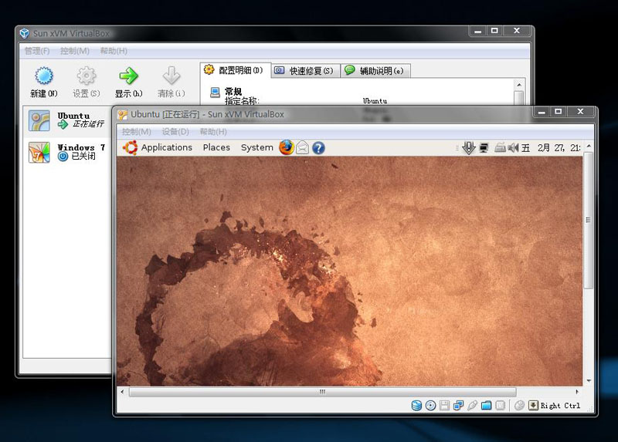618x442 pixels.
Task: Click the VirtualBox cube icon in the manager title bar
Action: [x=25, y=33]
